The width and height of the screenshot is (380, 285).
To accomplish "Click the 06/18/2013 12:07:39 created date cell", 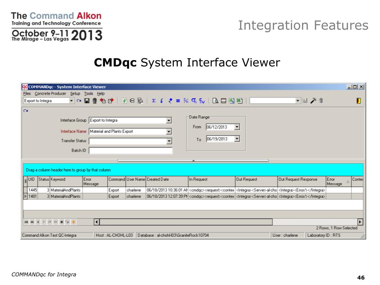I will pos(167,196).
